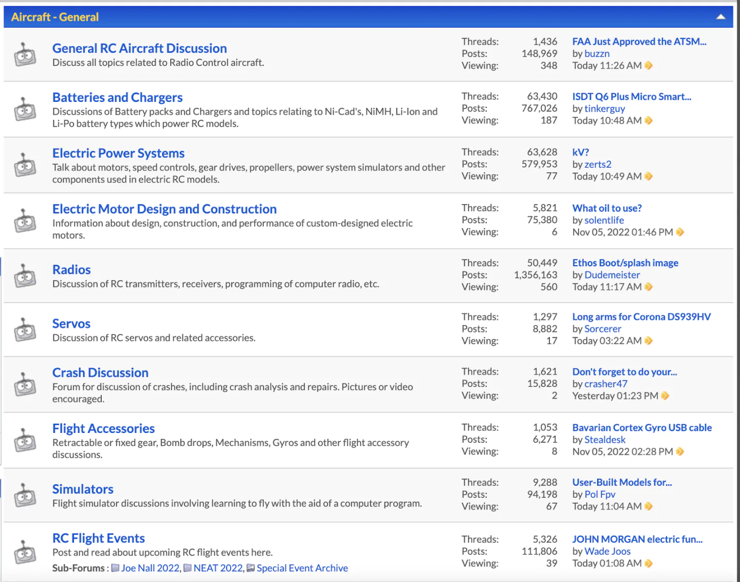Open the RC Flight Events forum
This screenshot has width=740, height=582.
point(99,538)
